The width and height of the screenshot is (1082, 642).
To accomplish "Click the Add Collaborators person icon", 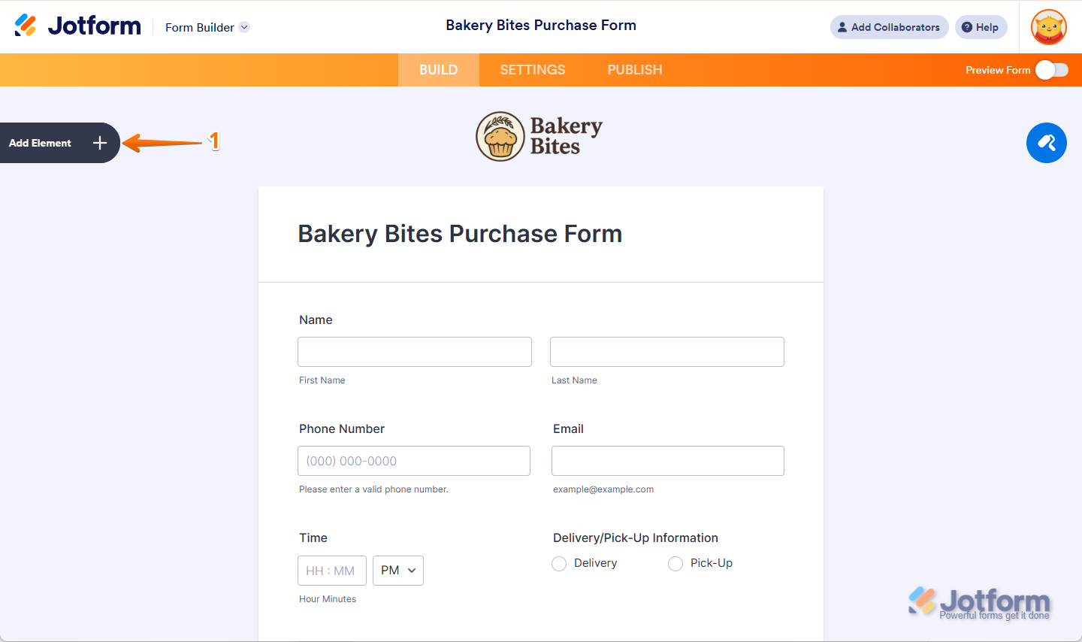I will point(842,27).
